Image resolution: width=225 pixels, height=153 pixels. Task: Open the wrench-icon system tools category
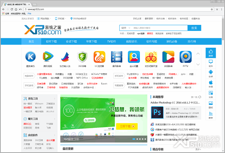pyautogui.click(x=31, y=98)
